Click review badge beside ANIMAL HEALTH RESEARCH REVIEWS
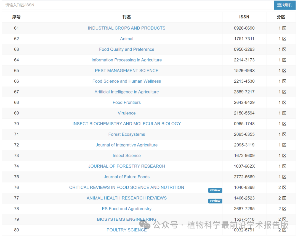 tap(215, 201)
